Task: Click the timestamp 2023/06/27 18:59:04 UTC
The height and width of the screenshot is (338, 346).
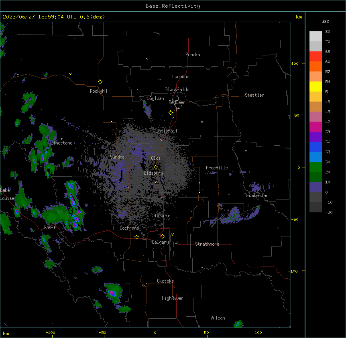Action: tap(40, 17)
